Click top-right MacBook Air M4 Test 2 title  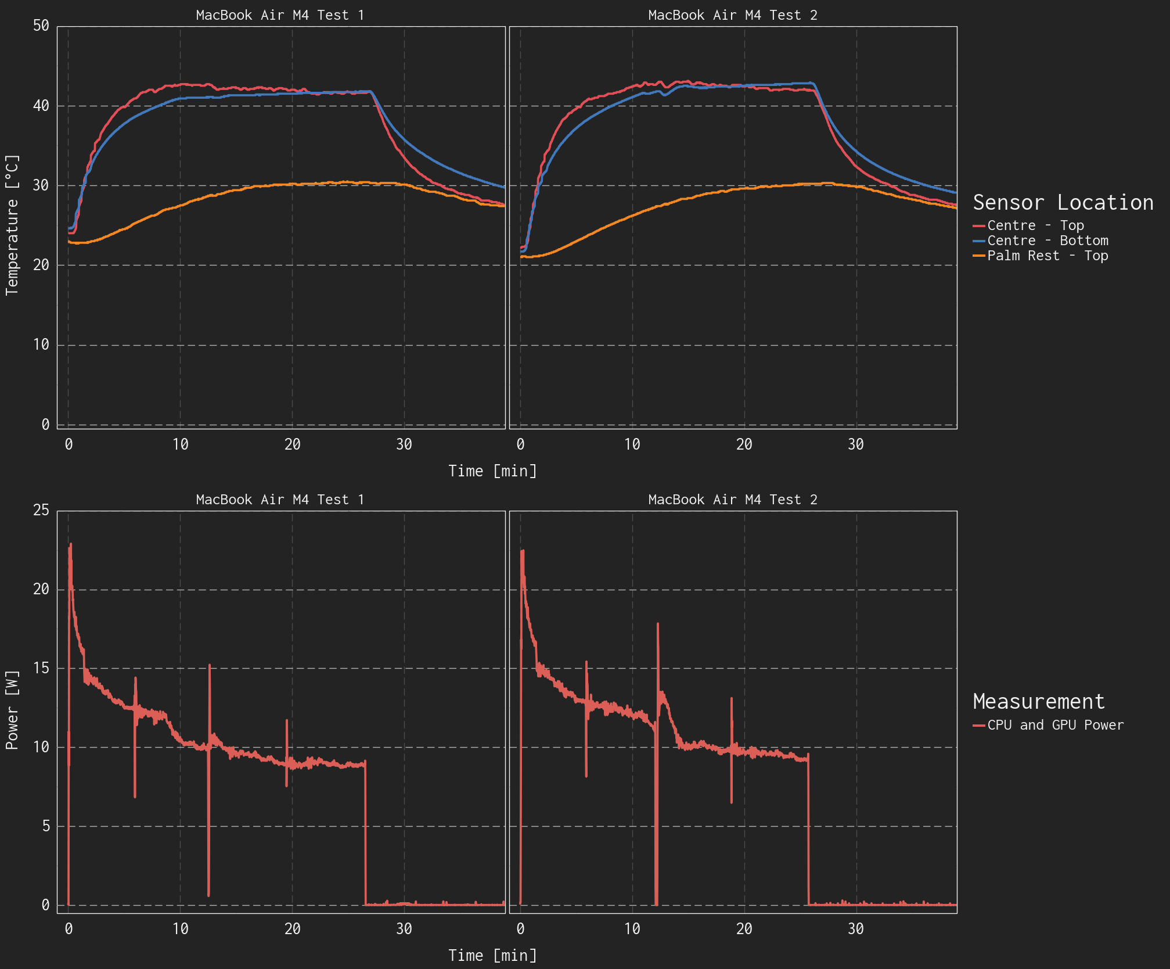pyautogui.click(x=732, y=15)
